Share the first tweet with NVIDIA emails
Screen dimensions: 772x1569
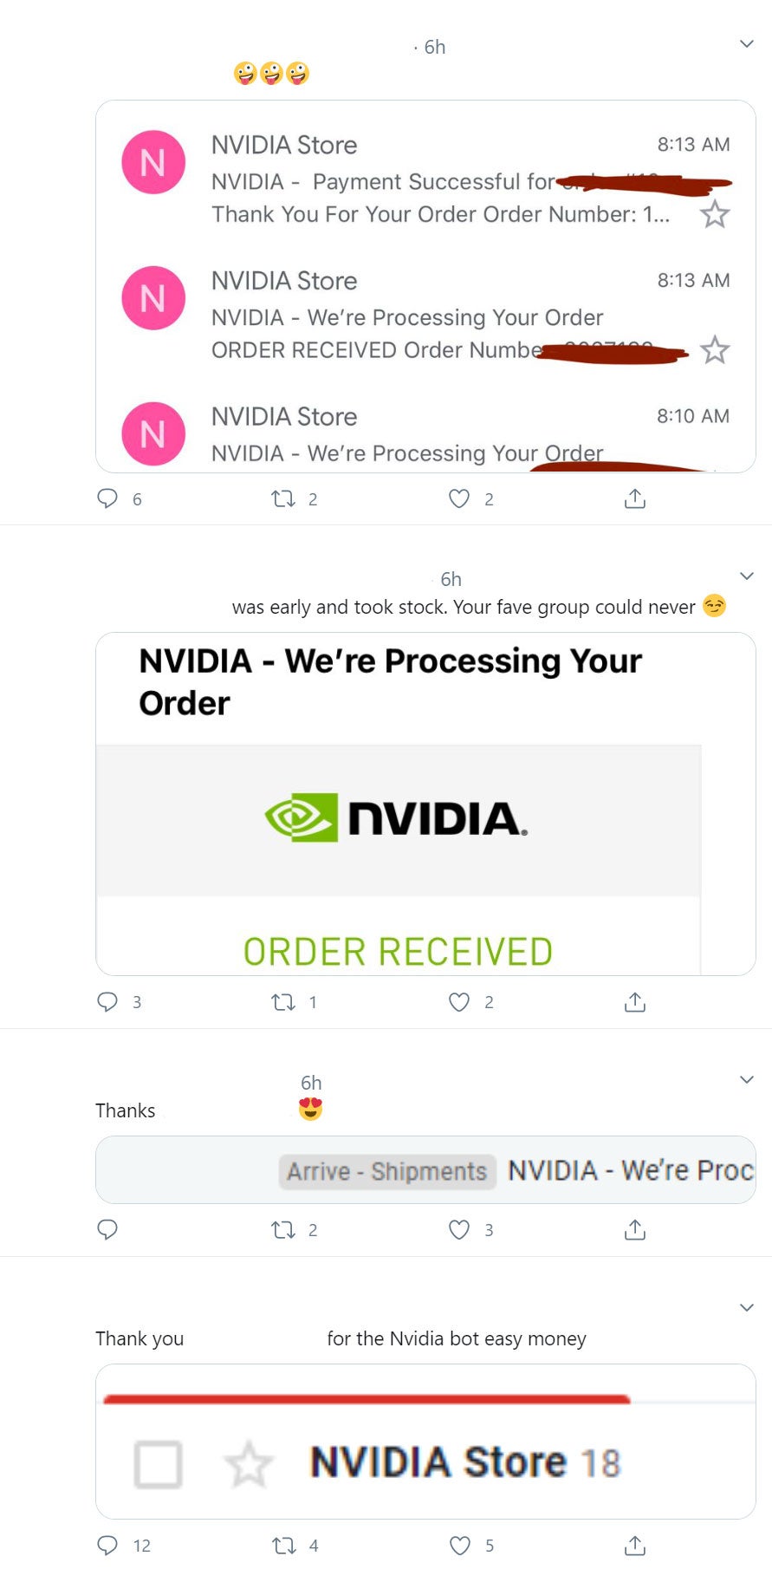pyautogui.click(x=635, y=498)
